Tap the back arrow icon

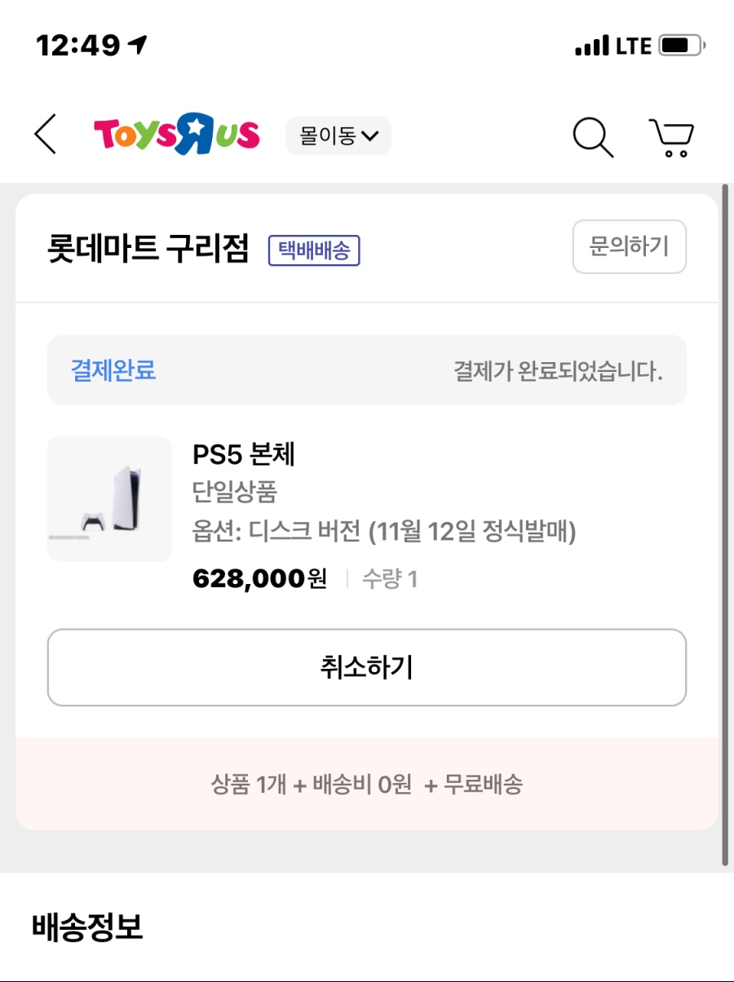click(x=46, y=135)
